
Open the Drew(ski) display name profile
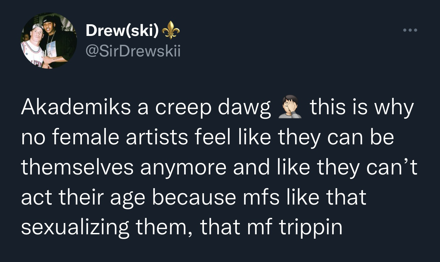pos(122,31)
